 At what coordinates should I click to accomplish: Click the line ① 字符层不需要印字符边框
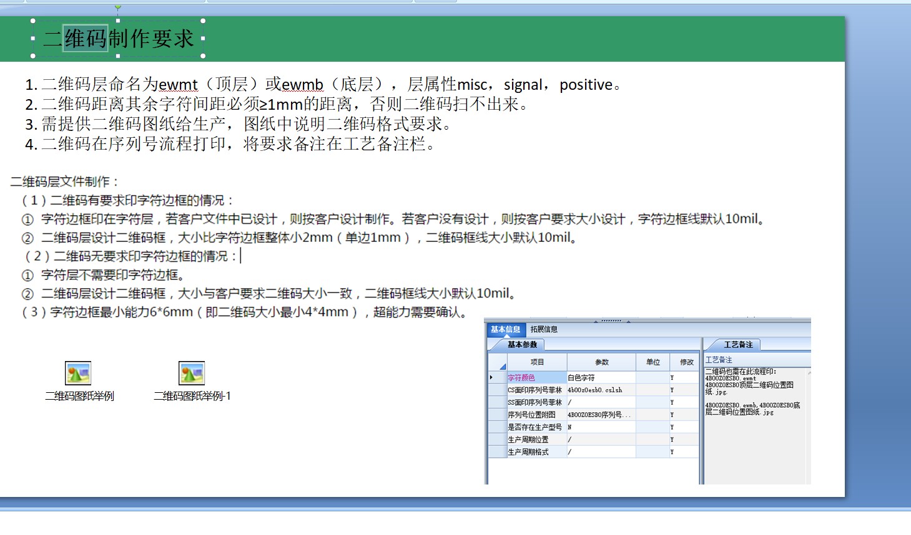point(104,275)
